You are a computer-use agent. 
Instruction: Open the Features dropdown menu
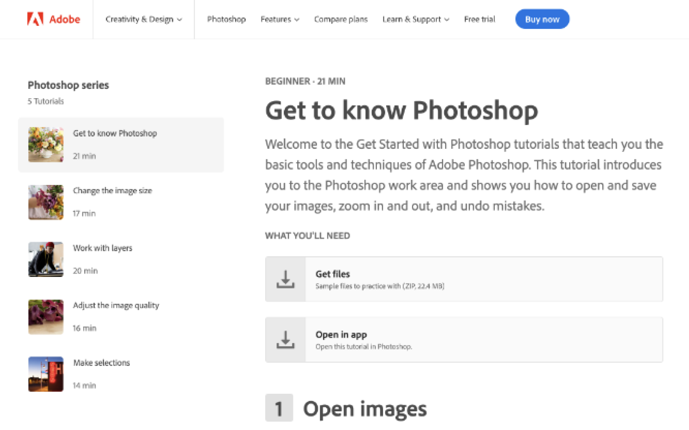click(x=280, y=19)
